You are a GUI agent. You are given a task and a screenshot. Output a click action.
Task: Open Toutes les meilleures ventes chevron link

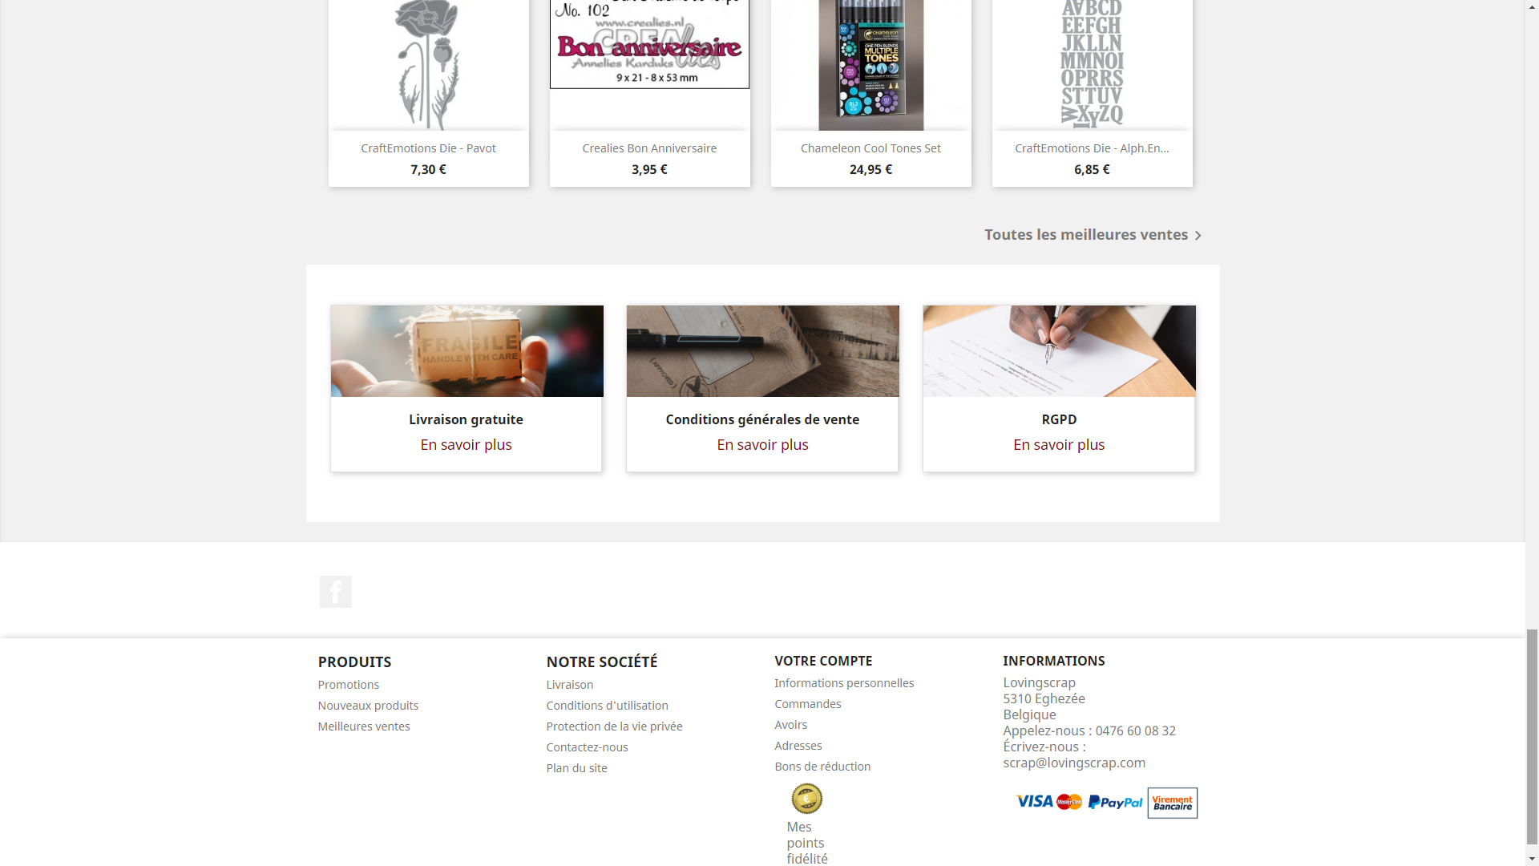[x=1093, y=235]
